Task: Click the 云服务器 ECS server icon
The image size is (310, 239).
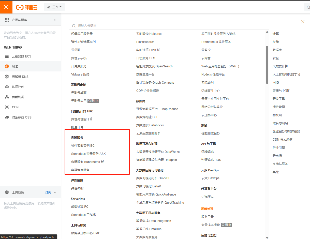Action: 7,56
